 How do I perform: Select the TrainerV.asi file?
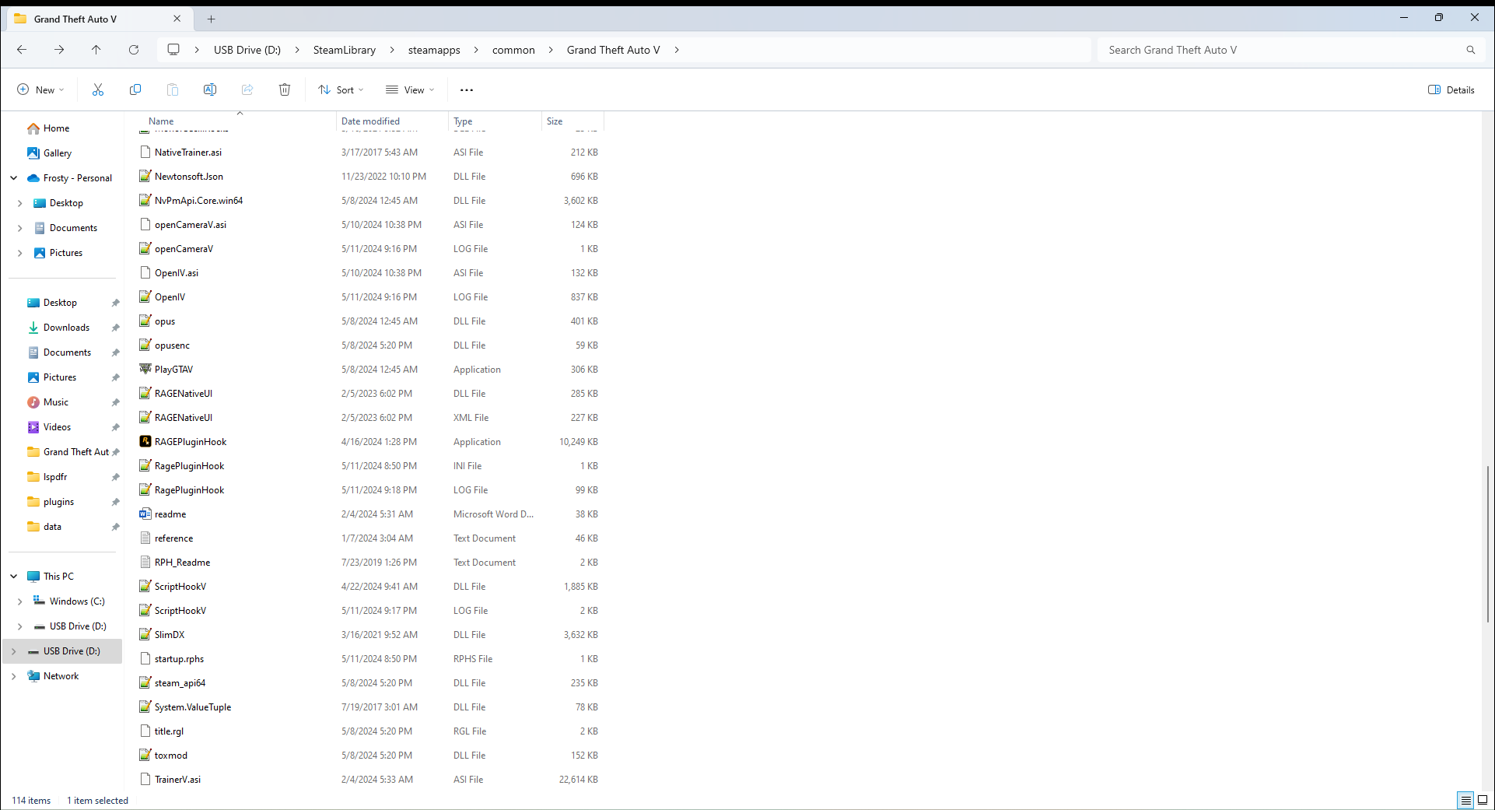(x=177, y=780)
